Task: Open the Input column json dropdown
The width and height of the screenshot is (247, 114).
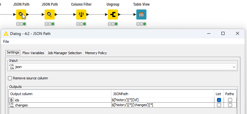Action: click(123, 67)
